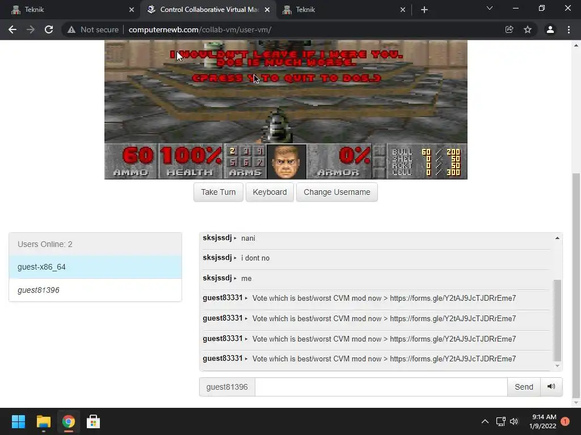Click the first guest83331 vote message
The height and width of the screenshot is (435, 581).
coord(384,298)
